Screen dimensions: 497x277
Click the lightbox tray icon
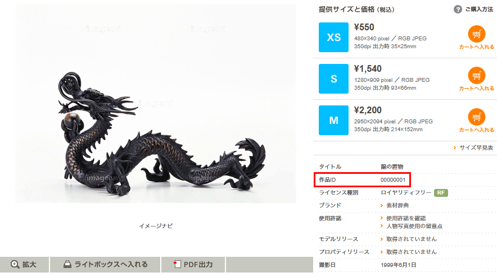(x=67, y=264)
